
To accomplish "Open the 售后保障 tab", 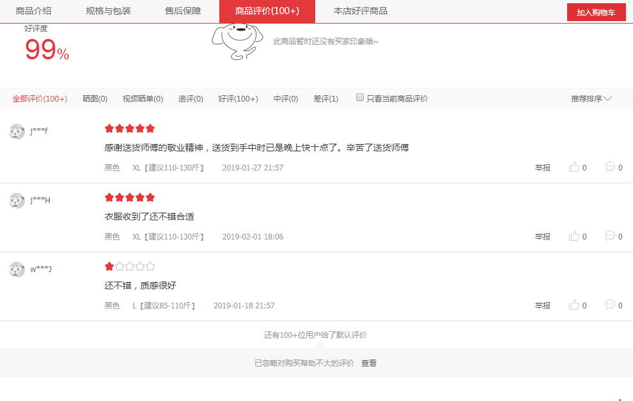I will click(x=183, y=11).
